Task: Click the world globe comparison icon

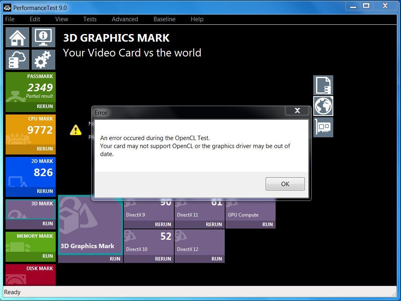Action: pyautogui.click(x=323, y=106)
